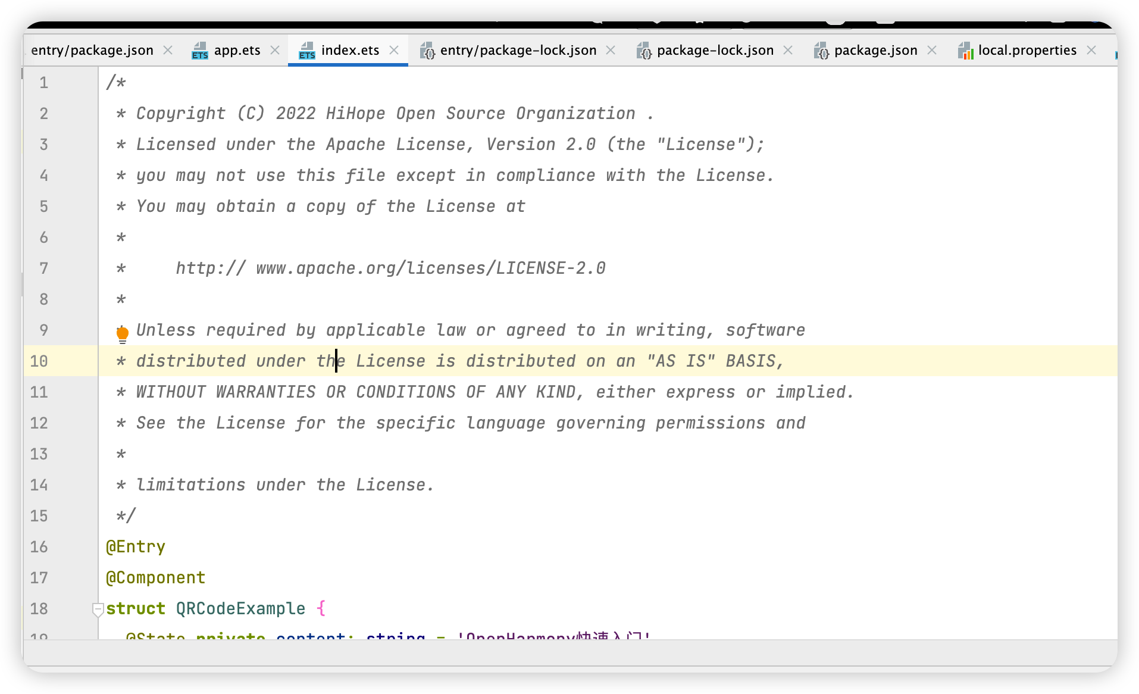This screenshot has width=1139, height=694.
Task: Click the @Entry decorator text
Action: [x=136, y=547]
